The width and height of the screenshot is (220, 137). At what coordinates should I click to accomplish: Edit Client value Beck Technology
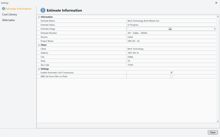tap(171, 49)
